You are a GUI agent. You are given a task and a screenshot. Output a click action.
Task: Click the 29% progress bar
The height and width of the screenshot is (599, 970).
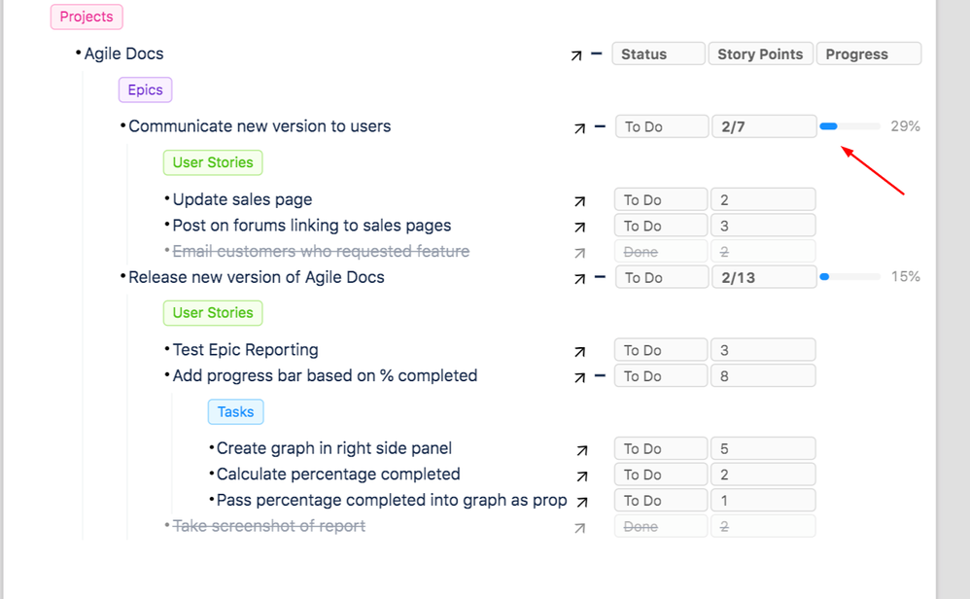coord(849,126)
